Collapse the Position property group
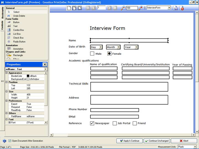199x149 pixels. 7,82
